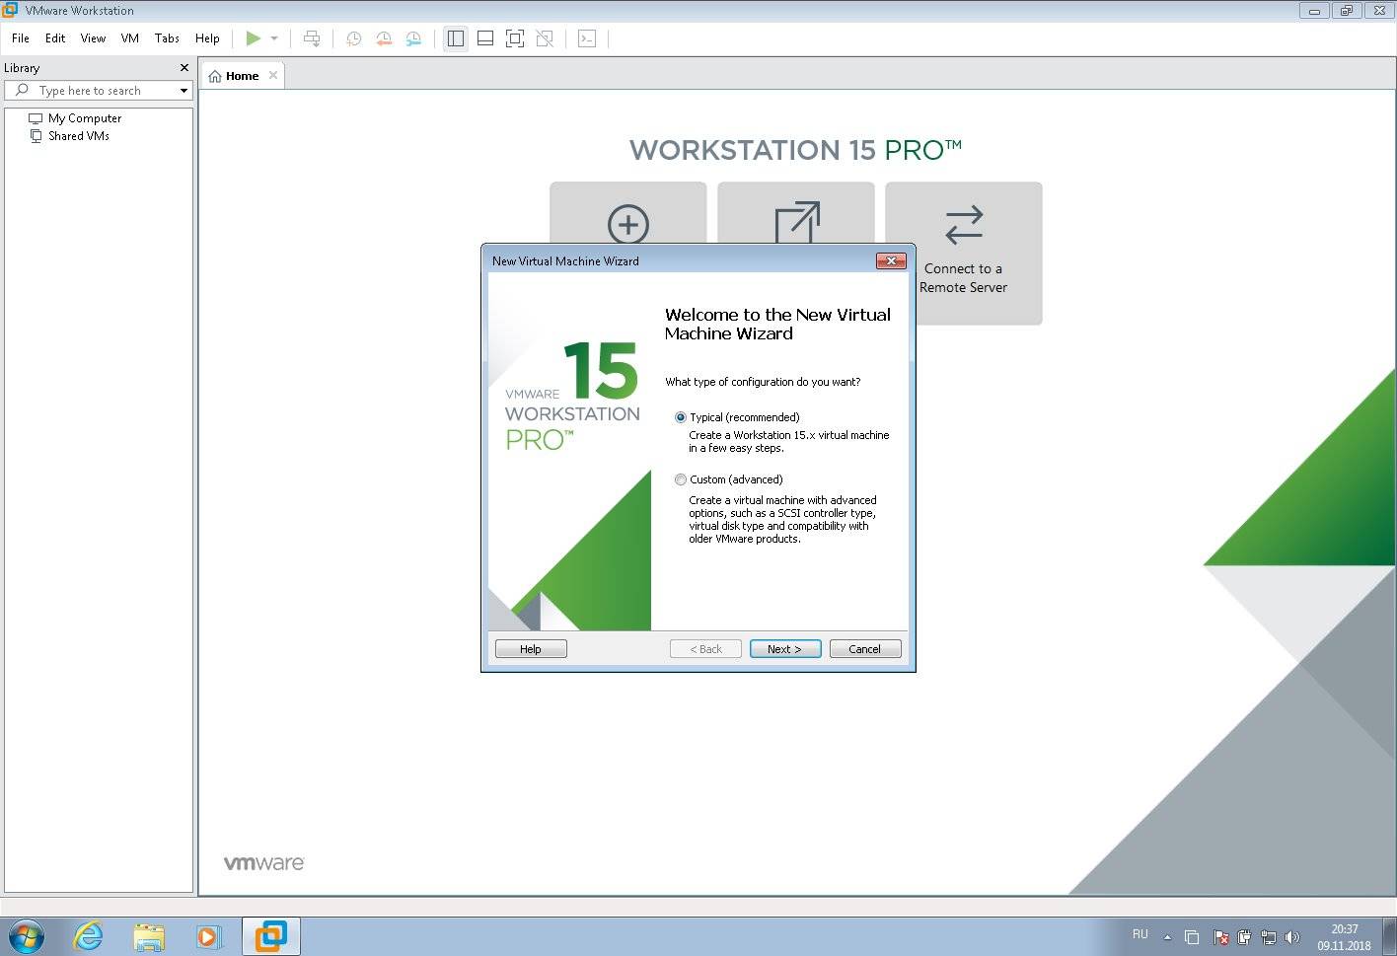Click the Open a Virtual Machine arrow tile
Screen dimensions: 1397x956
[795, 213]
